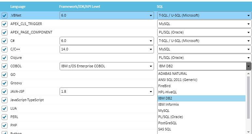
Task: Select PL/SQL (Oracle) in open list
Action: 202,117
